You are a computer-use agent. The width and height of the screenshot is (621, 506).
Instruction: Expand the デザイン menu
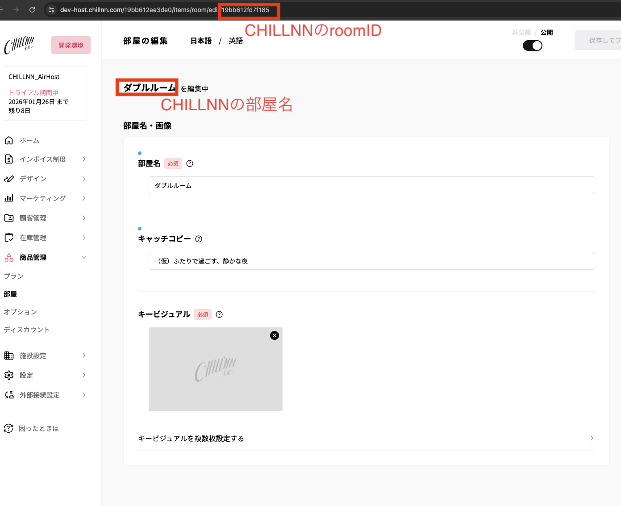click(84, 179)
